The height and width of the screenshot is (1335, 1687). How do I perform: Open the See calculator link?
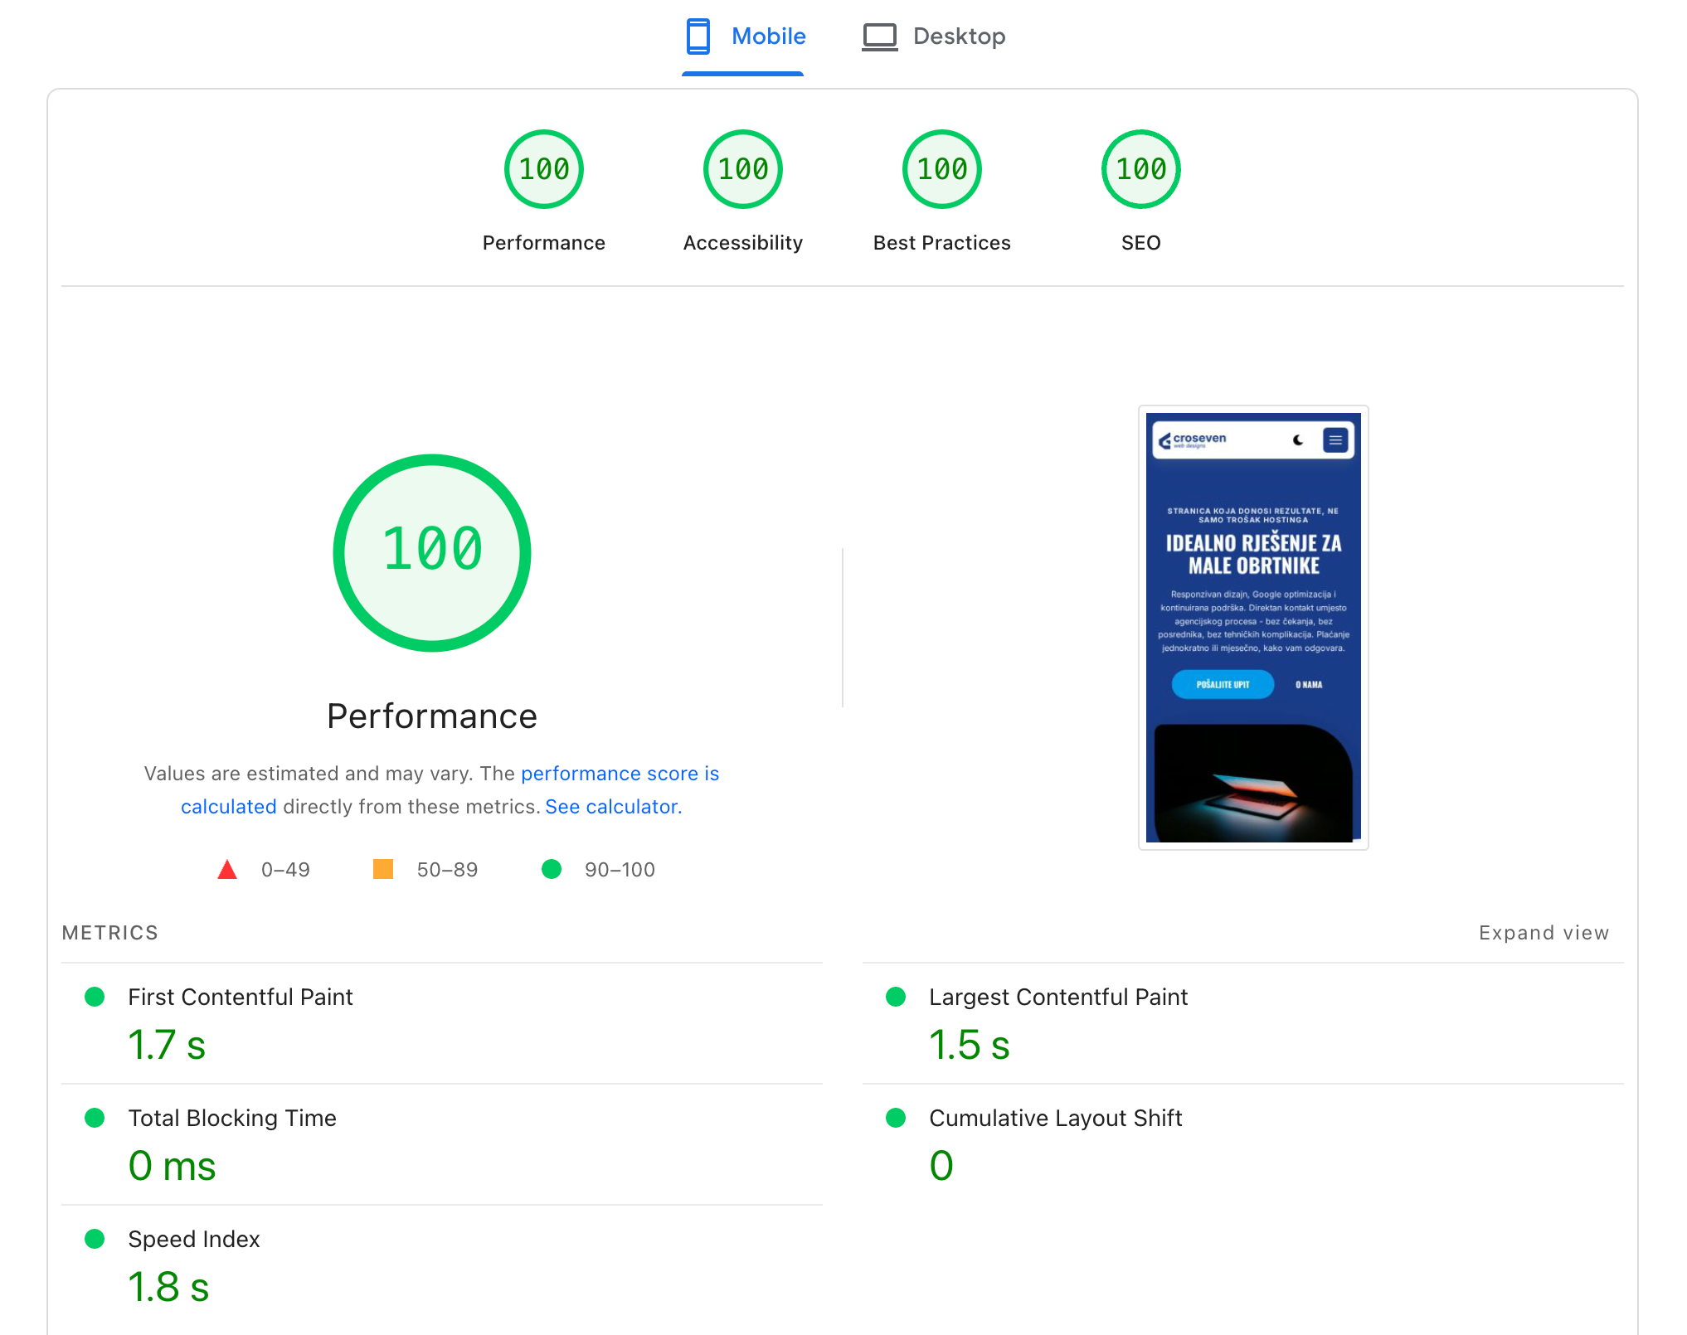pos(612,807)
